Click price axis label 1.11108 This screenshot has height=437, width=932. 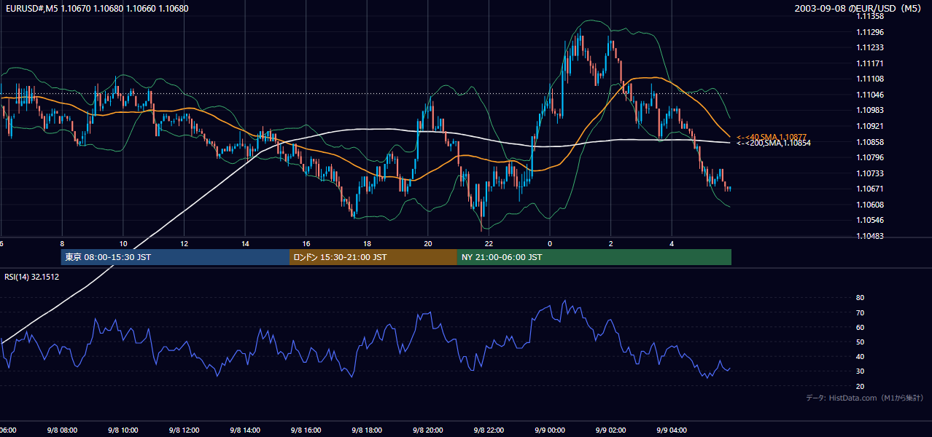871,79
